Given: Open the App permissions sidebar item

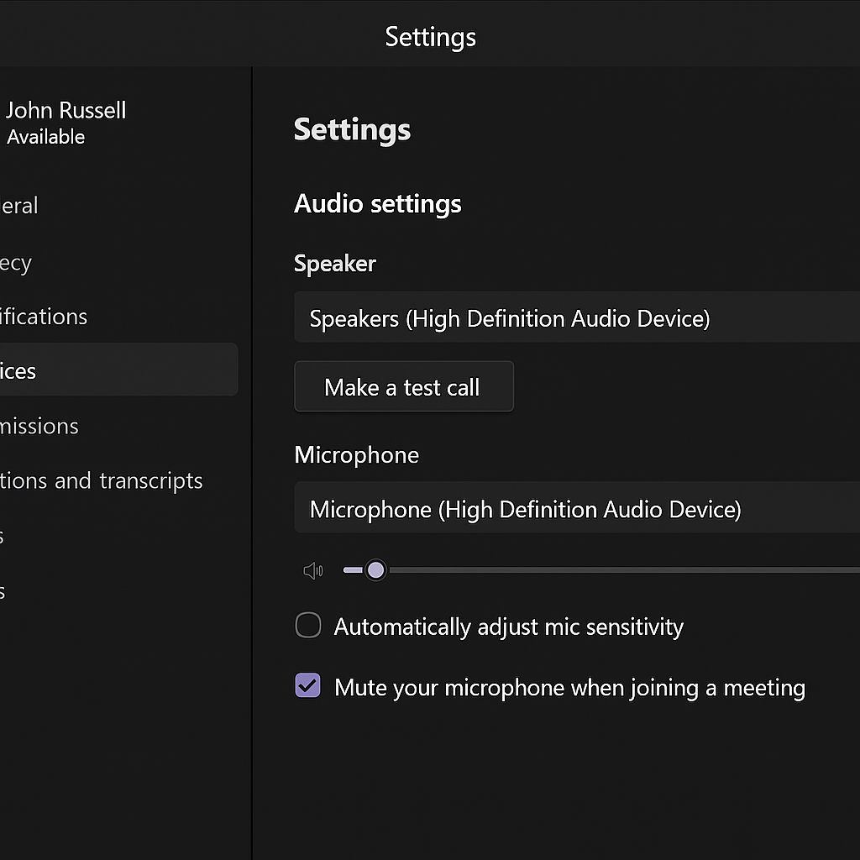Looking at the screenshot, I should tap(39, 427).
